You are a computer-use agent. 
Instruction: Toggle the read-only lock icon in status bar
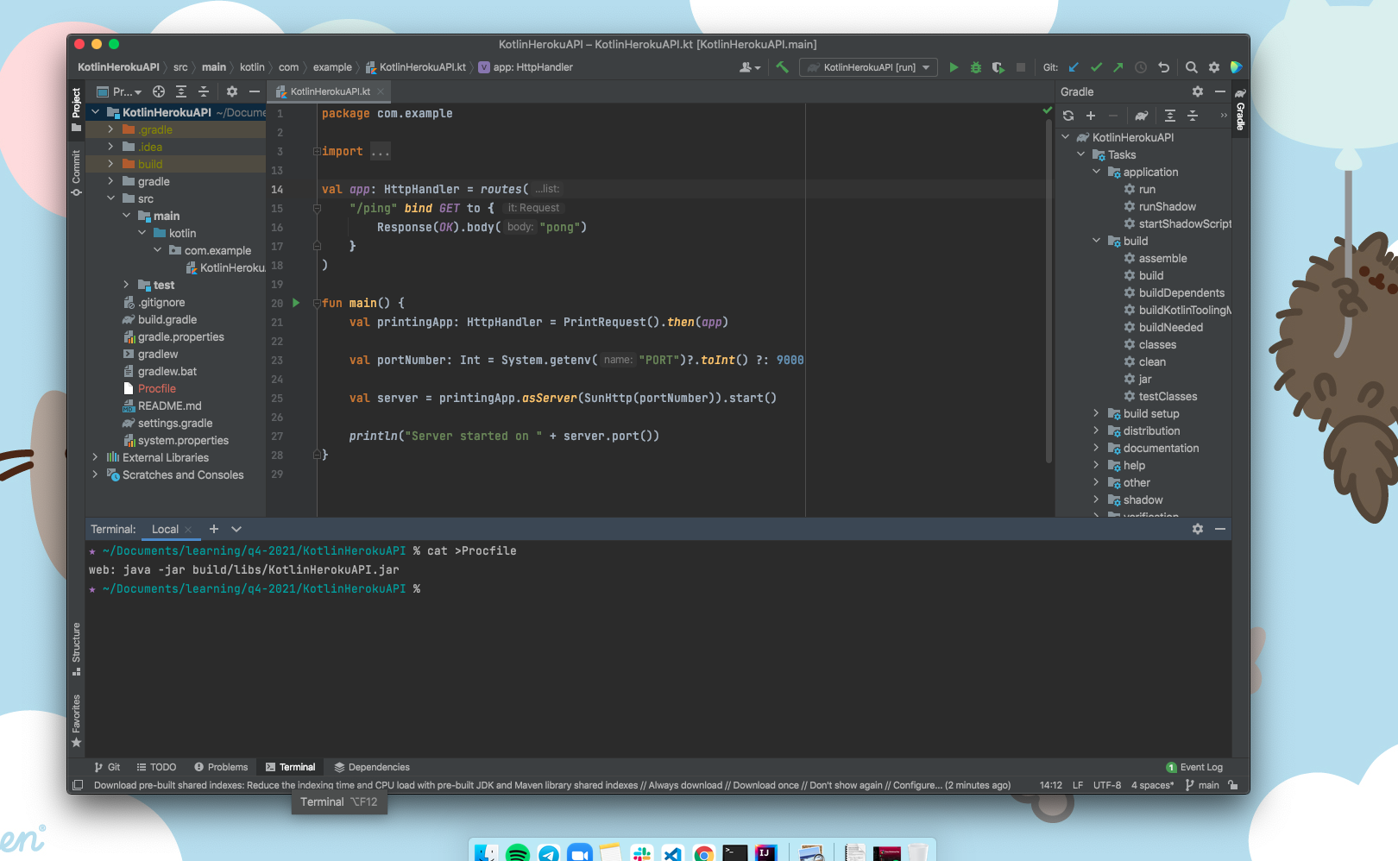pyautogui.click(x=1233, y=785)
